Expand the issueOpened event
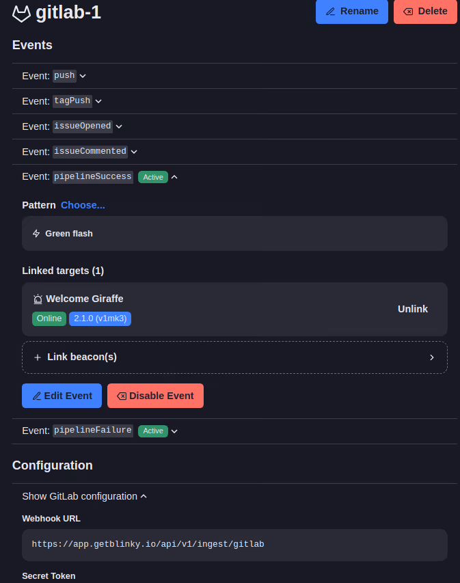The width and height of the screenshot is (460, 583). (118, 126)
